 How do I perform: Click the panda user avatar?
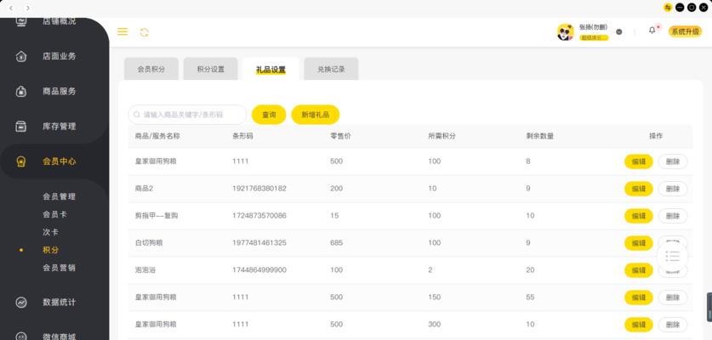click(x=566, y=32)
